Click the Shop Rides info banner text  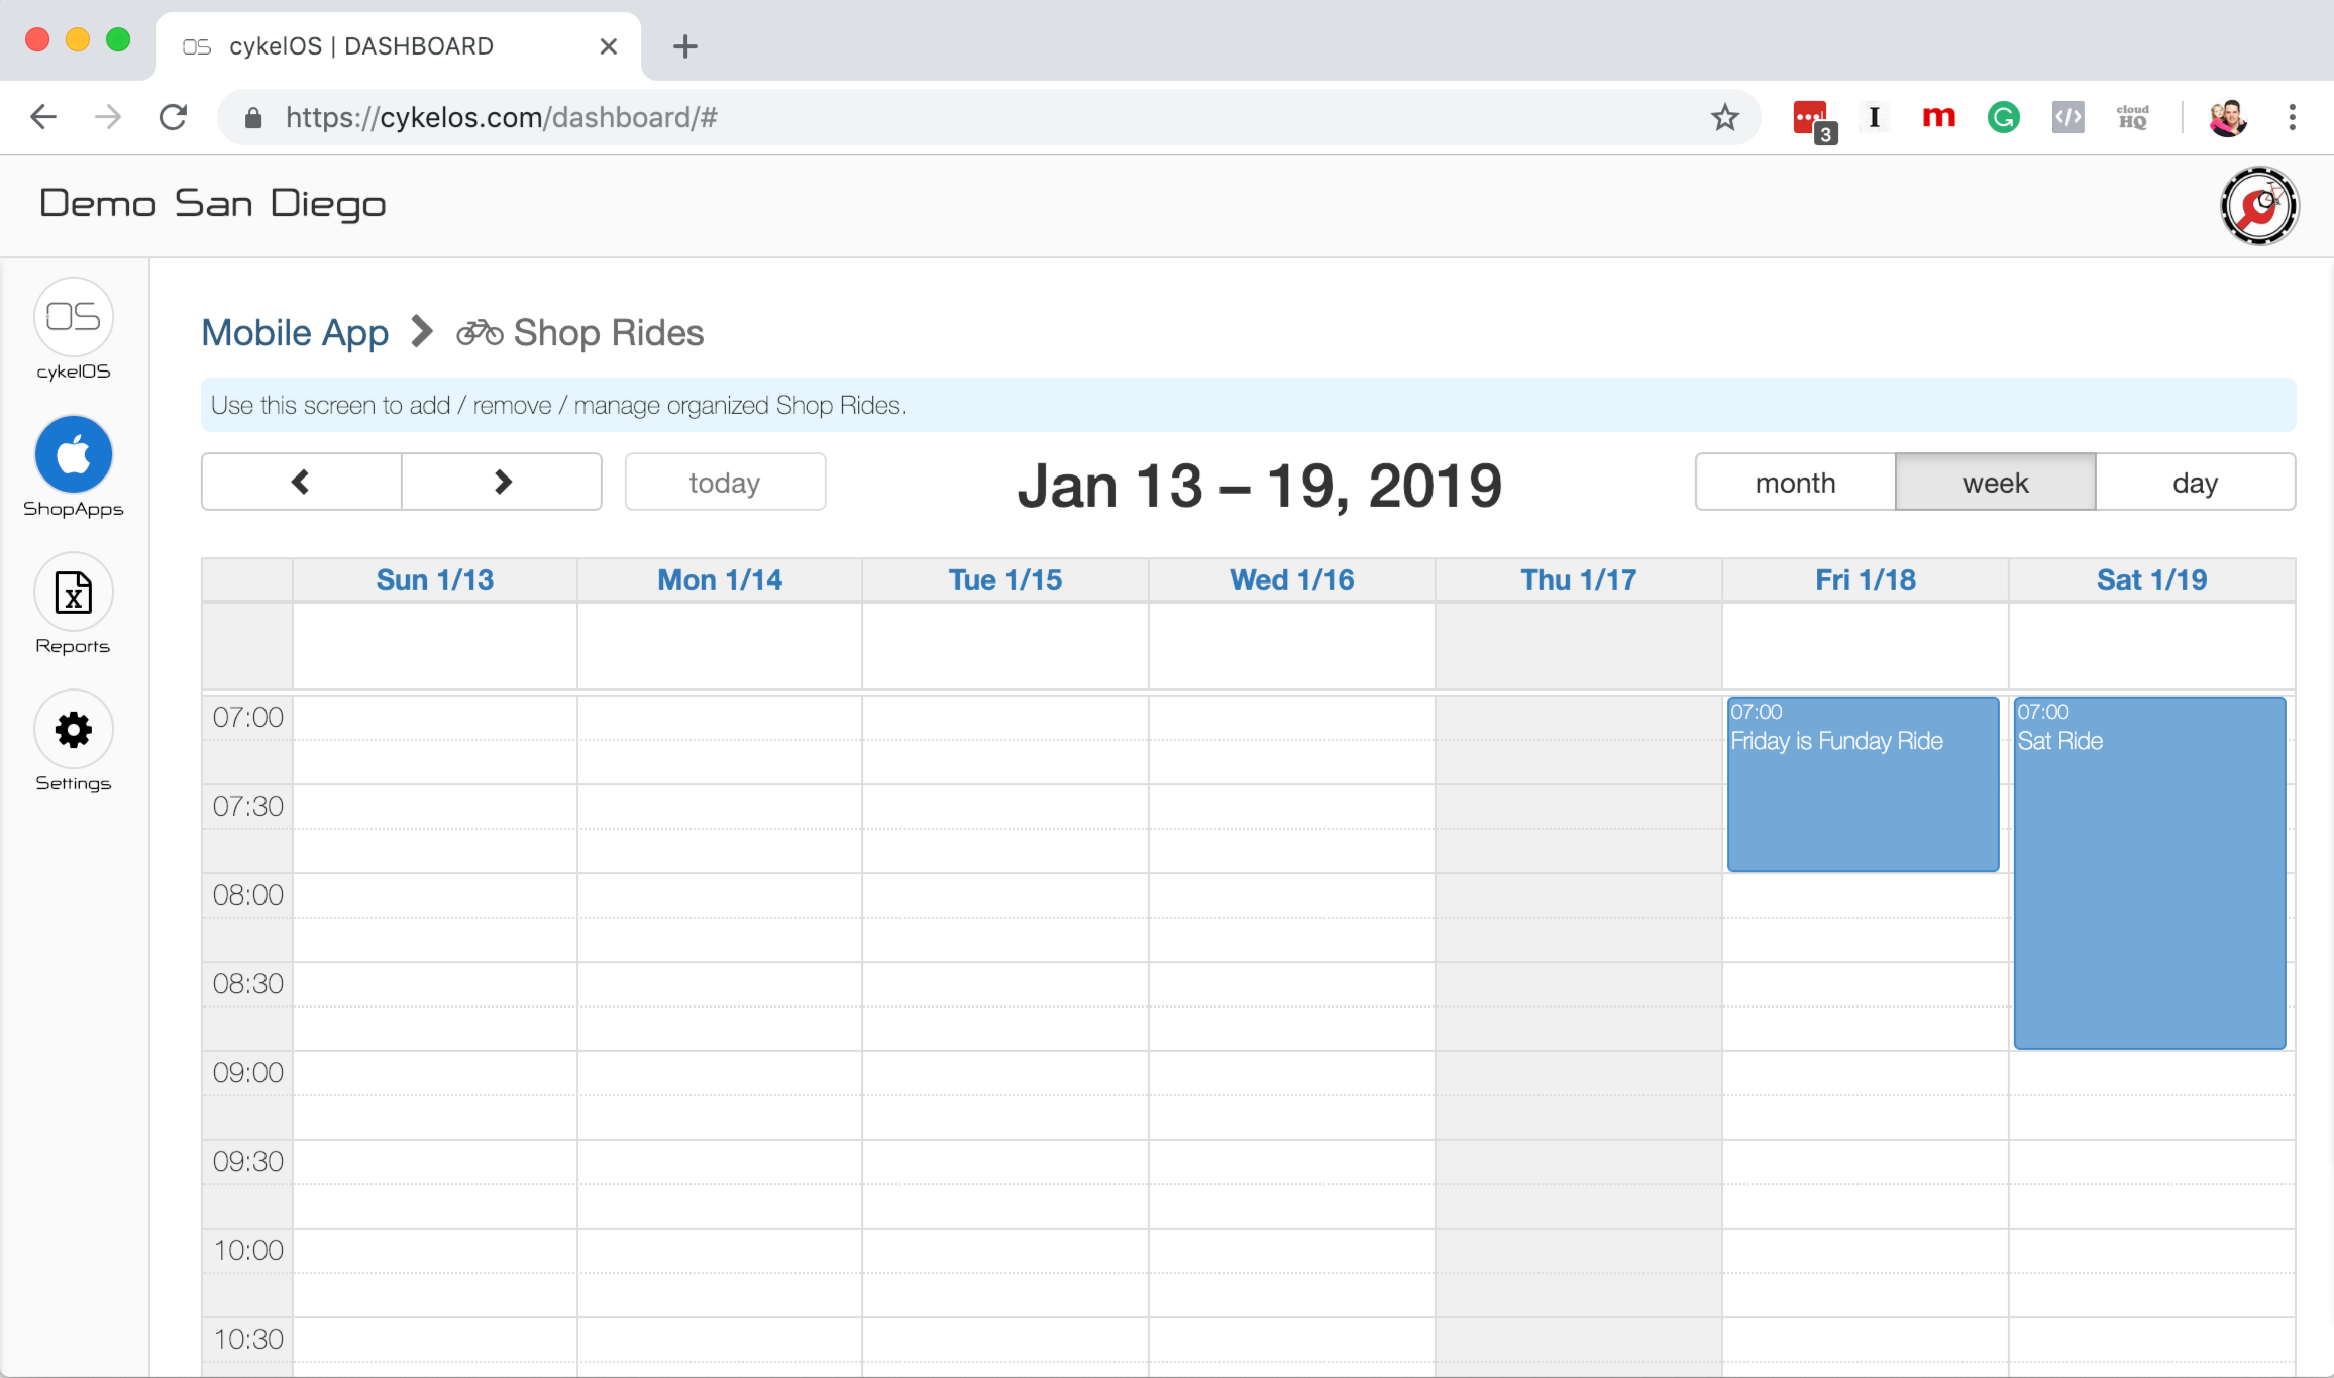click(558, 406)
